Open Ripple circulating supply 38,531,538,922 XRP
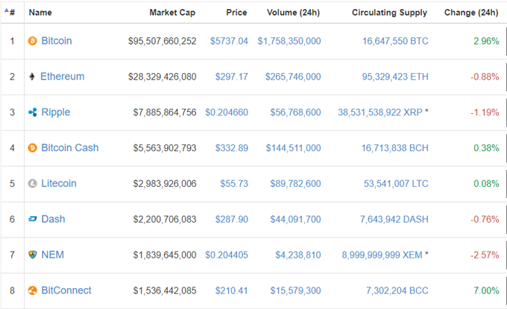The width and height of the screenshot is (507, 309). click(380, 112)
